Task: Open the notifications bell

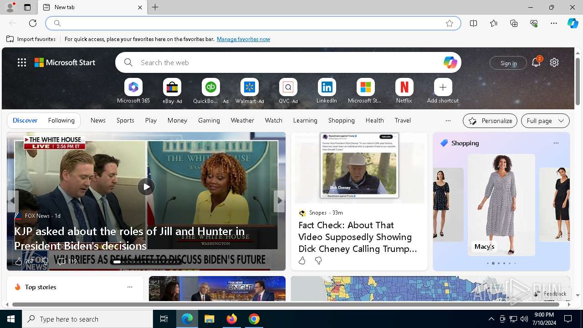Action: (x=536, y=62)
